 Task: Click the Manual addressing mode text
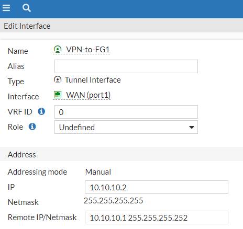98,172
